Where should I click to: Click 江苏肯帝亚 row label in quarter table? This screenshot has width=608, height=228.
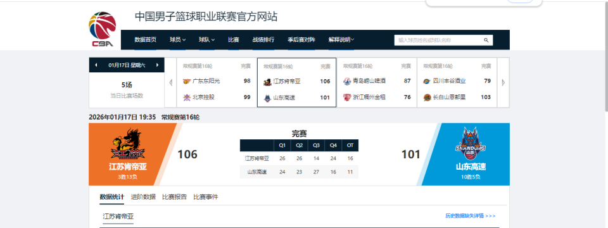tap(256, 158)
